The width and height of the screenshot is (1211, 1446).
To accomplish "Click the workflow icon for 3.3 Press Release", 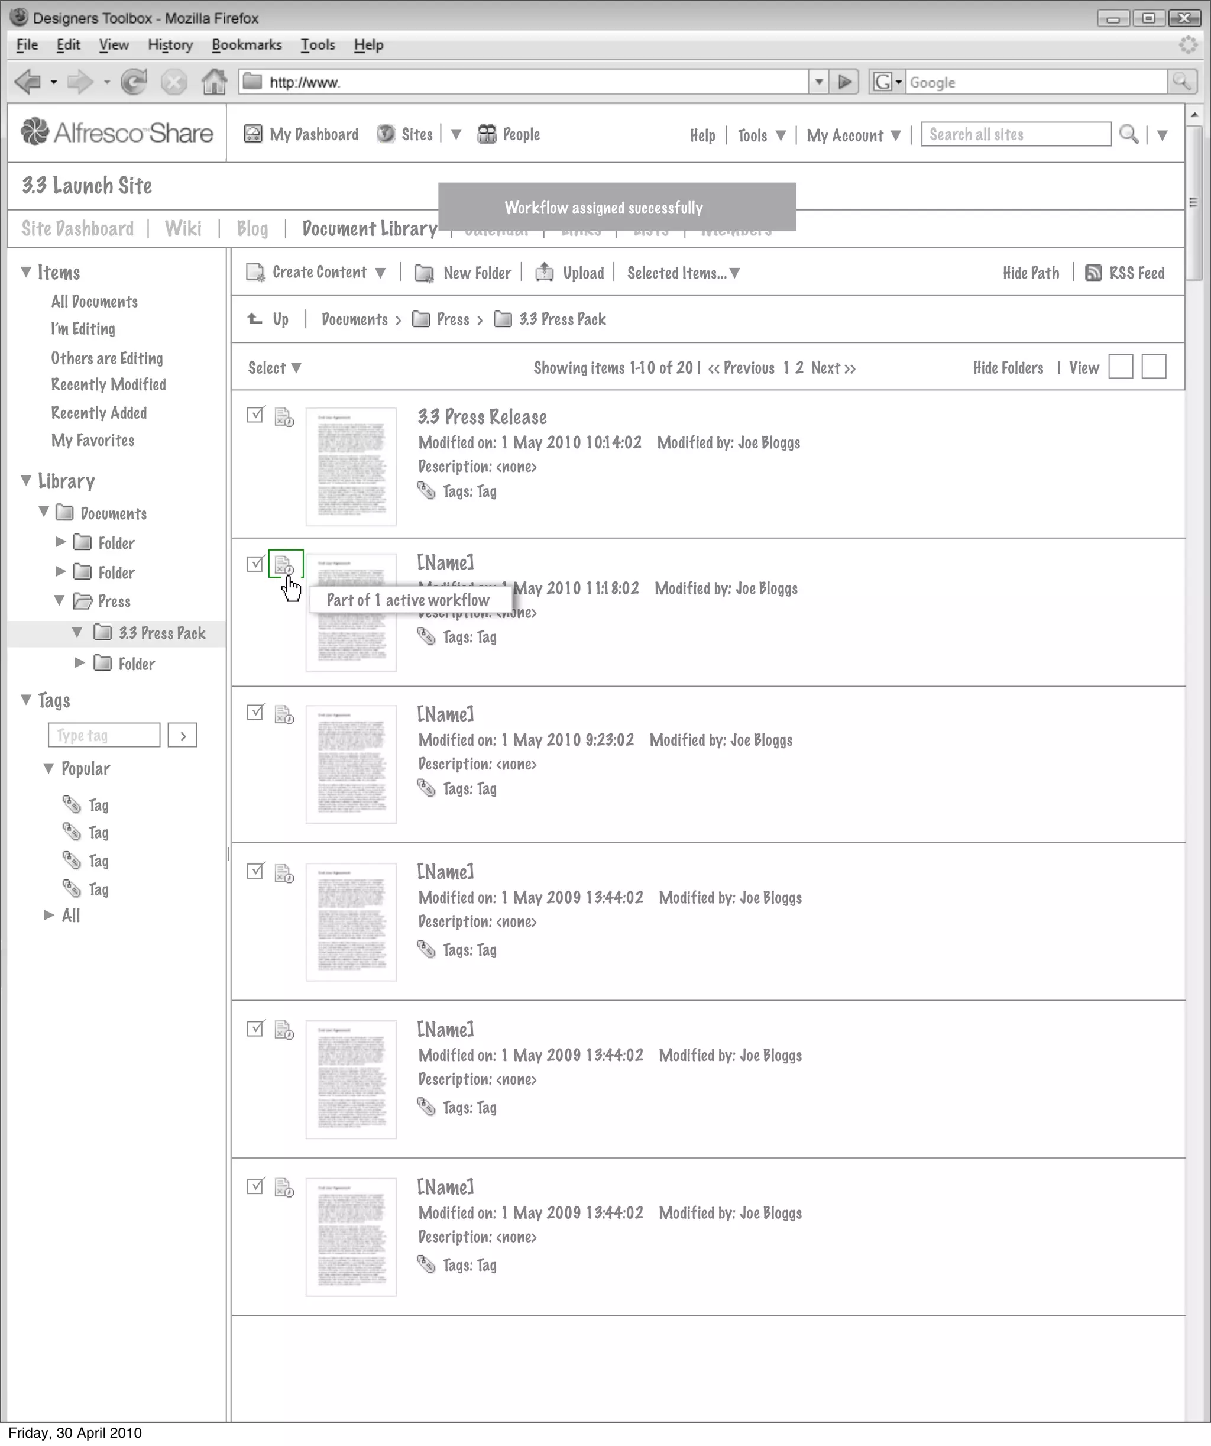I will 284,418.
